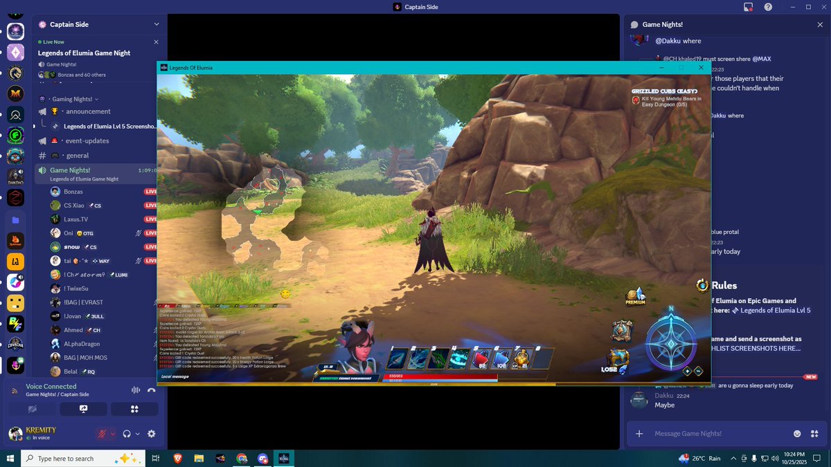The image size is (831, 467).
Task: Click the share your screen button
Action: [83, 409]
